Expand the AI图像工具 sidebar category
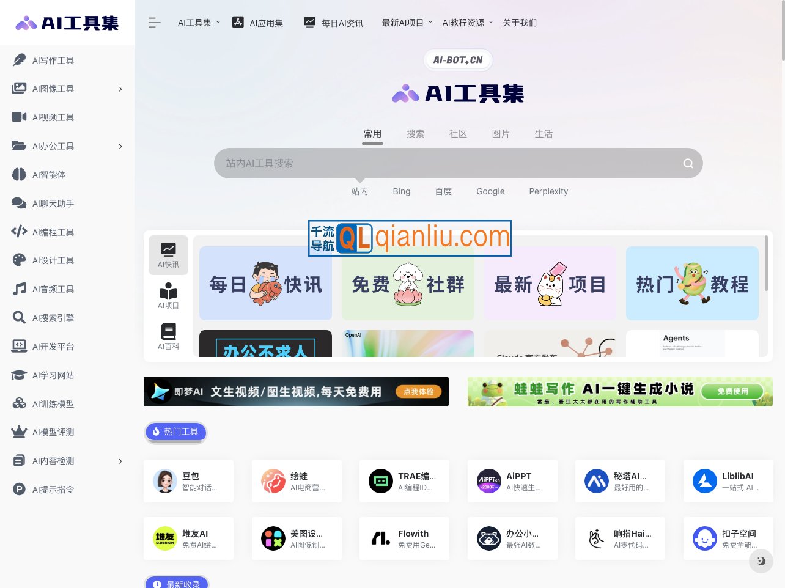The height and width of the screenshot is (588, 785). (x=120, y=89)
